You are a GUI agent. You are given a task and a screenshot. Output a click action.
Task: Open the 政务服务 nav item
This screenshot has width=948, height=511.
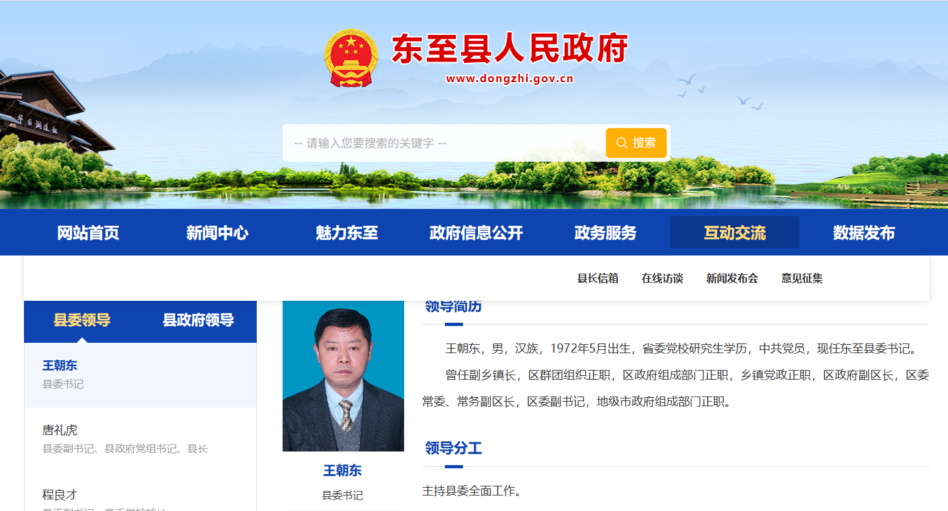click(605, 233)
